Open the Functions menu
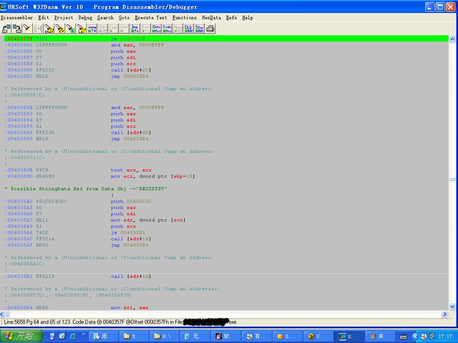 point(184,17)
